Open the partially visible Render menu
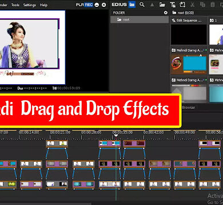Viewport: 223px width, 205px height. click(x=3, y=5)
